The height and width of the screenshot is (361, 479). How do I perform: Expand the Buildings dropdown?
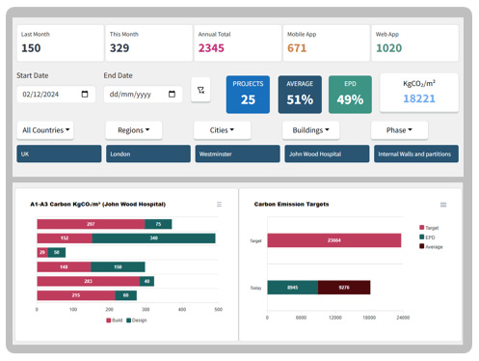coord(310,130)
